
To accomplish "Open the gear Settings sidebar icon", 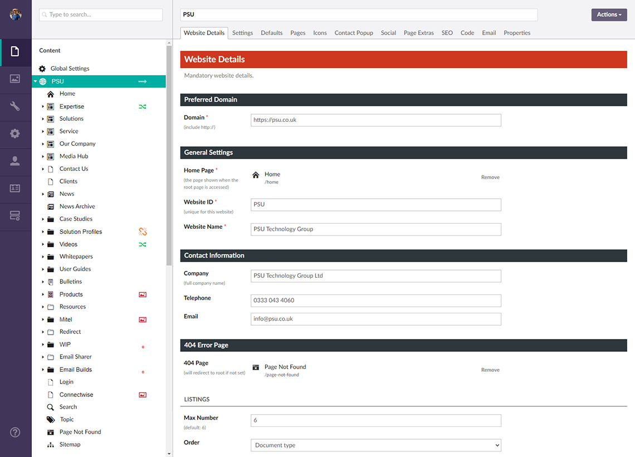I will pos(16,134).
